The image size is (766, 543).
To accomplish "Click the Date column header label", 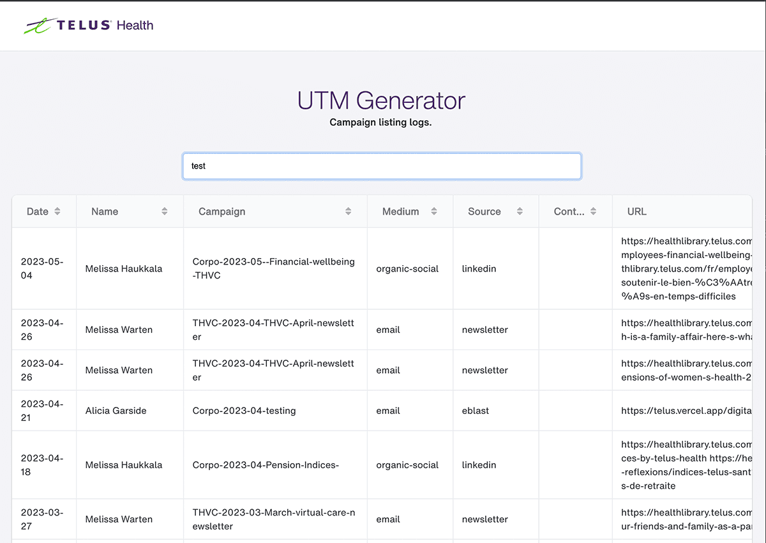I will pos(38,211).
